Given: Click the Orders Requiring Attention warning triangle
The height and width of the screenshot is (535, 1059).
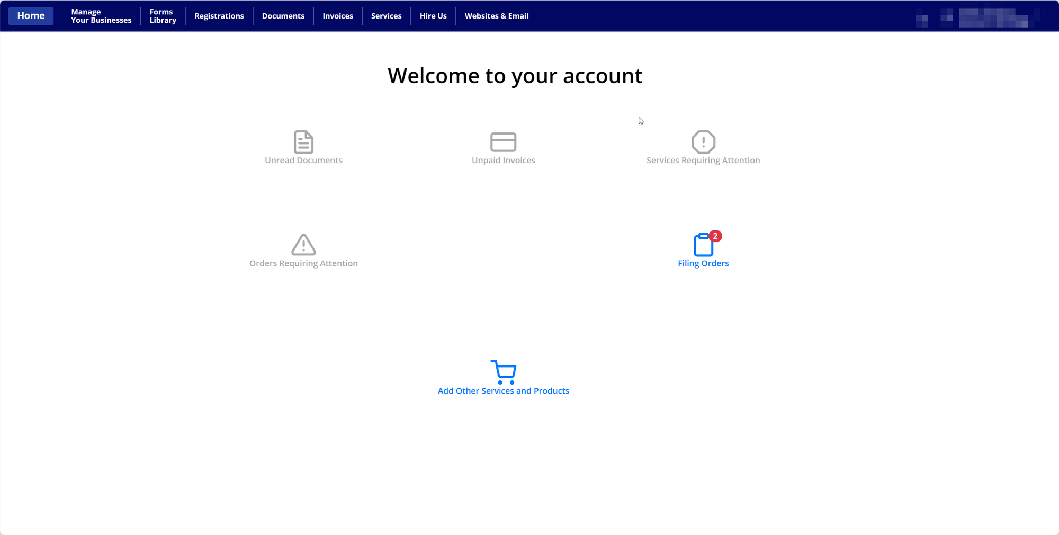Looking at the screenshot, I should tap(303, 245).
